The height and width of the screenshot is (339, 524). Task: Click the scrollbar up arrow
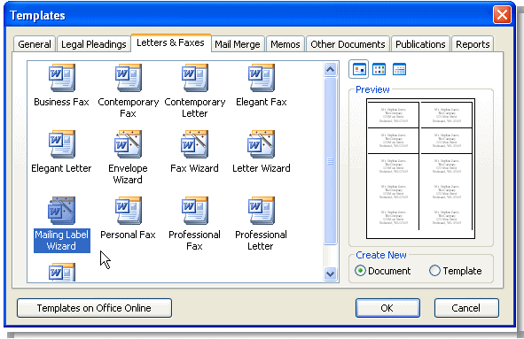(x=330, y=69)
